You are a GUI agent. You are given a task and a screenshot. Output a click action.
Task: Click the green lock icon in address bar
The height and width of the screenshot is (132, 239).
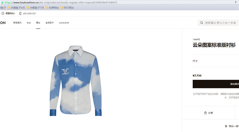click(2, 2)
